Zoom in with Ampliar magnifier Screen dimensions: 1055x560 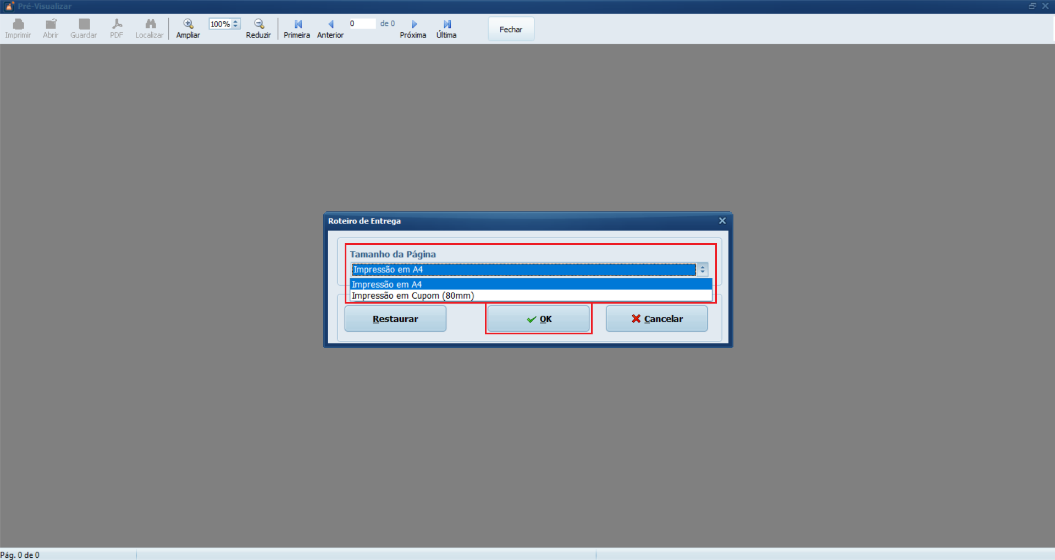pos(188,24)
